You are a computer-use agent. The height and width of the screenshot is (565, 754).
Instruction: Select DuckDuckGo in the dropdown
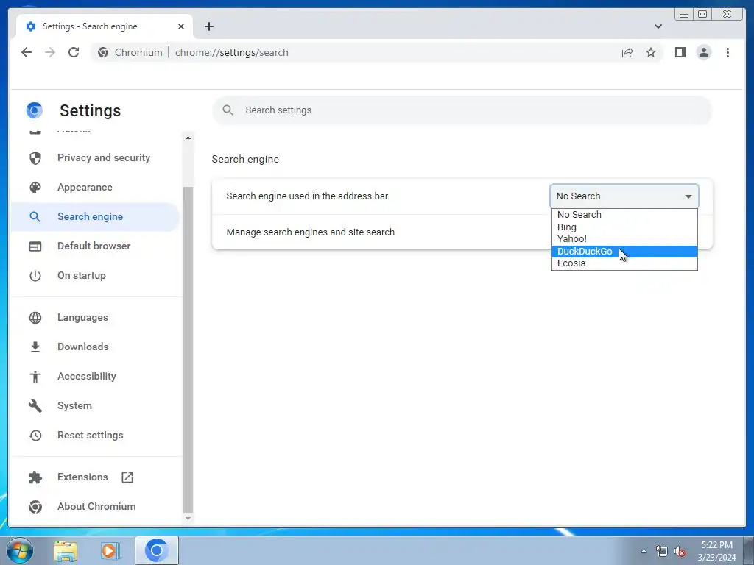[624, 252]
